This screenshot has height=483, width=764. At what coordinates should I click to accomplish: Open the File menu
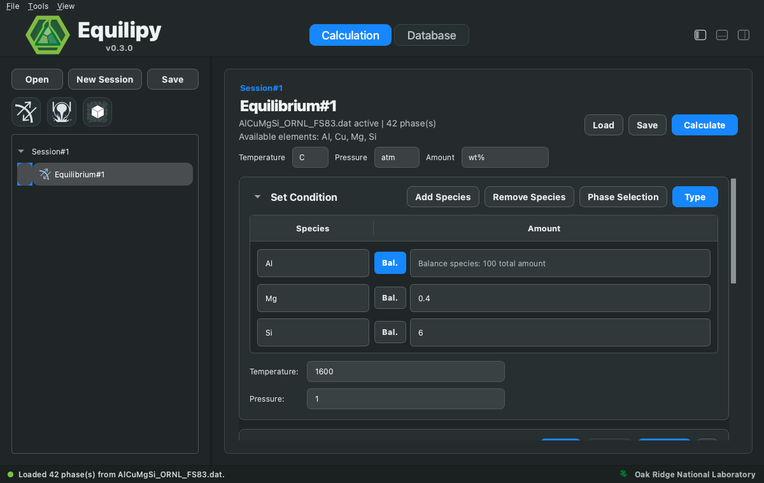(x=13, y=6)
